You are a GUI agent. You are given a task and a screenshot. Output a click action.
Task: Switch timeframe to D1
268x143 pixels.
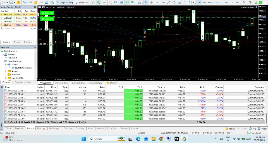(232, 3)
